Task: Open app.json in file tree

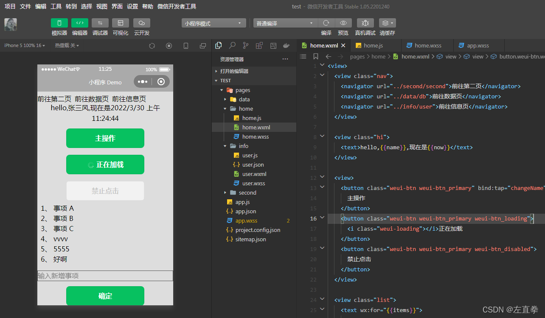Action: tap(254, 211)
